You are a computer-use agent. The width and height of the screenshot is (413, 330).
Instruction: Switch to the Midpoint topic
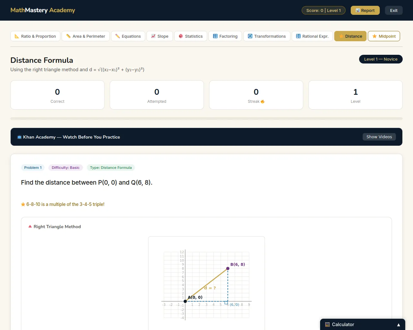click(384, 36)
